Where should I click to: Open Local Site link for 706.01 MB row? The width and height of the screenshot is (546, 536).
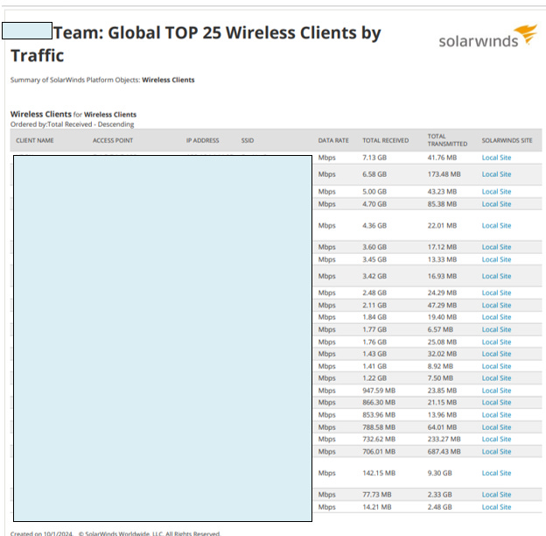coord(496,452)
